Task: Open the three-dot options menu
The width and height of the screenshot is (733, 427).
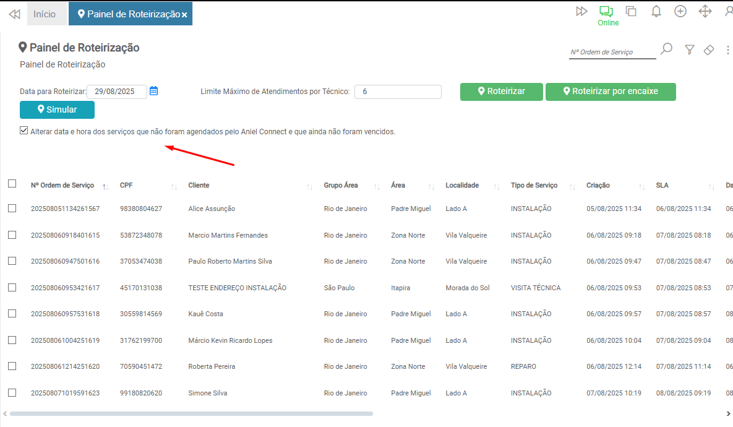Action: (727, 50)
